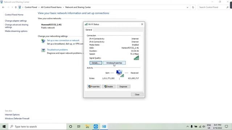The height and width of the screenshot is (130, 232).
Task: Open adapter Properties in Wi-Fi Status
Action: pyautogui.click(x=94, y=87)
